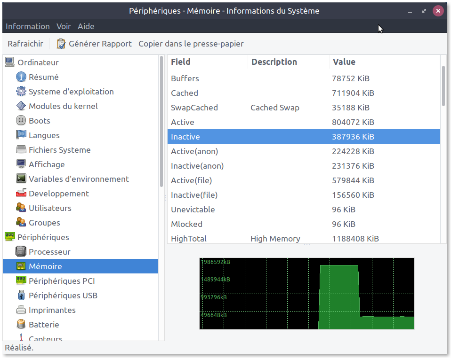Click the memory table vertical scrollbar

[443, 86]
